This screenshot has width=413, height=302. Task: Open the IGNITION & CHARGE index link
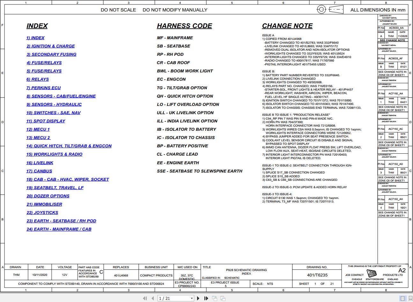tap(51, 46)
